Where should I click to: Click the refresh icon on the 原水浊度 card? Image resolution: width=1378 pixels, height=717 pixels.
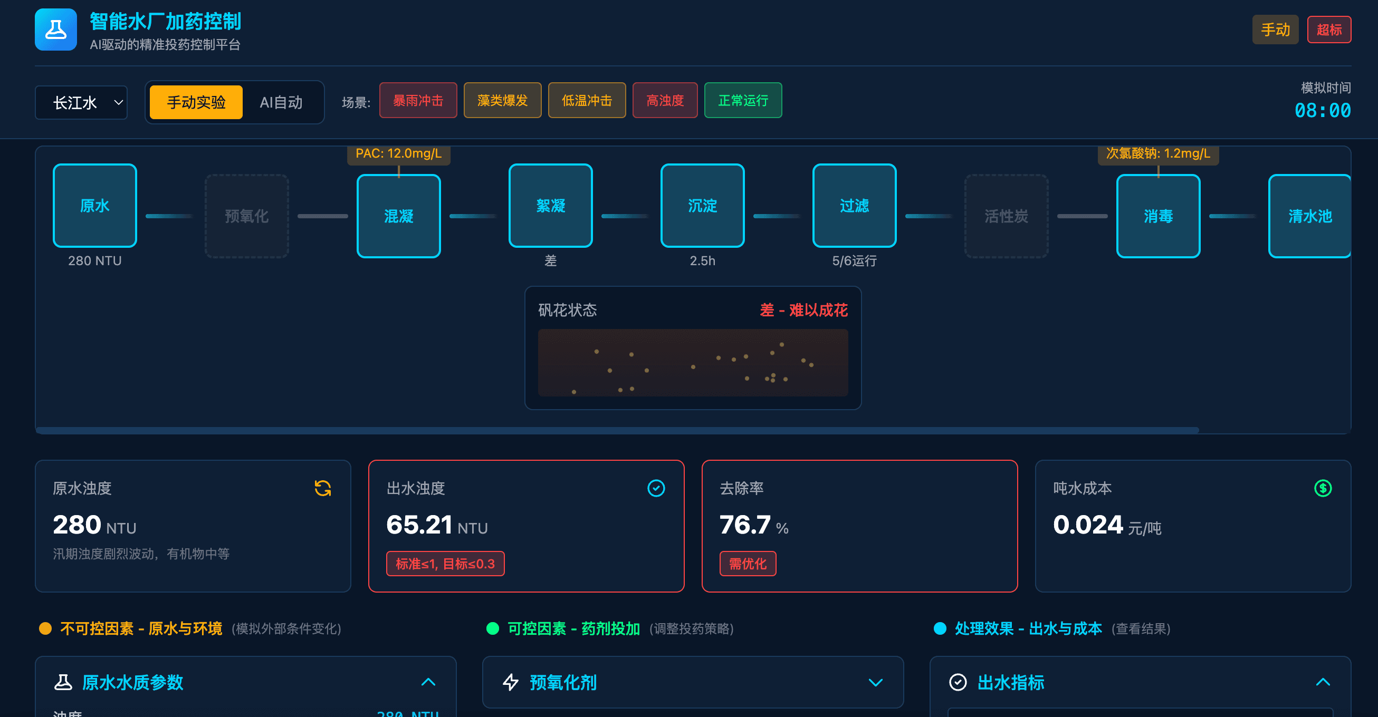(323, 488)
